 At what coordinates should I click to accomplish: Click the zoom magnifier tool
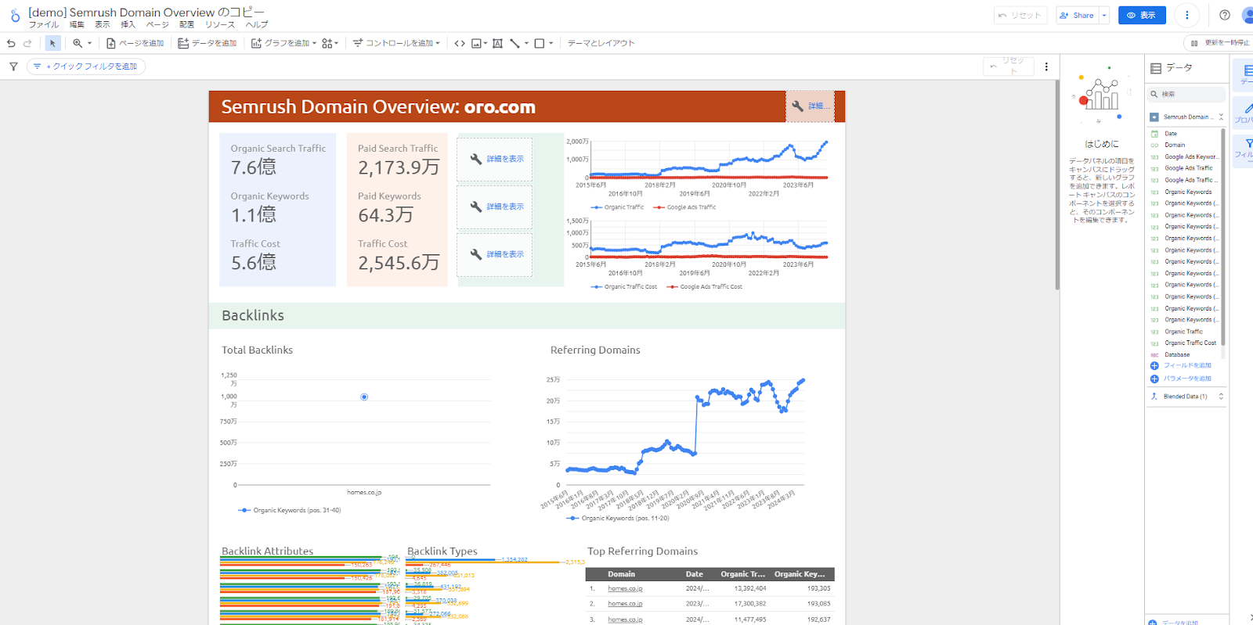[x=78, y=43]
